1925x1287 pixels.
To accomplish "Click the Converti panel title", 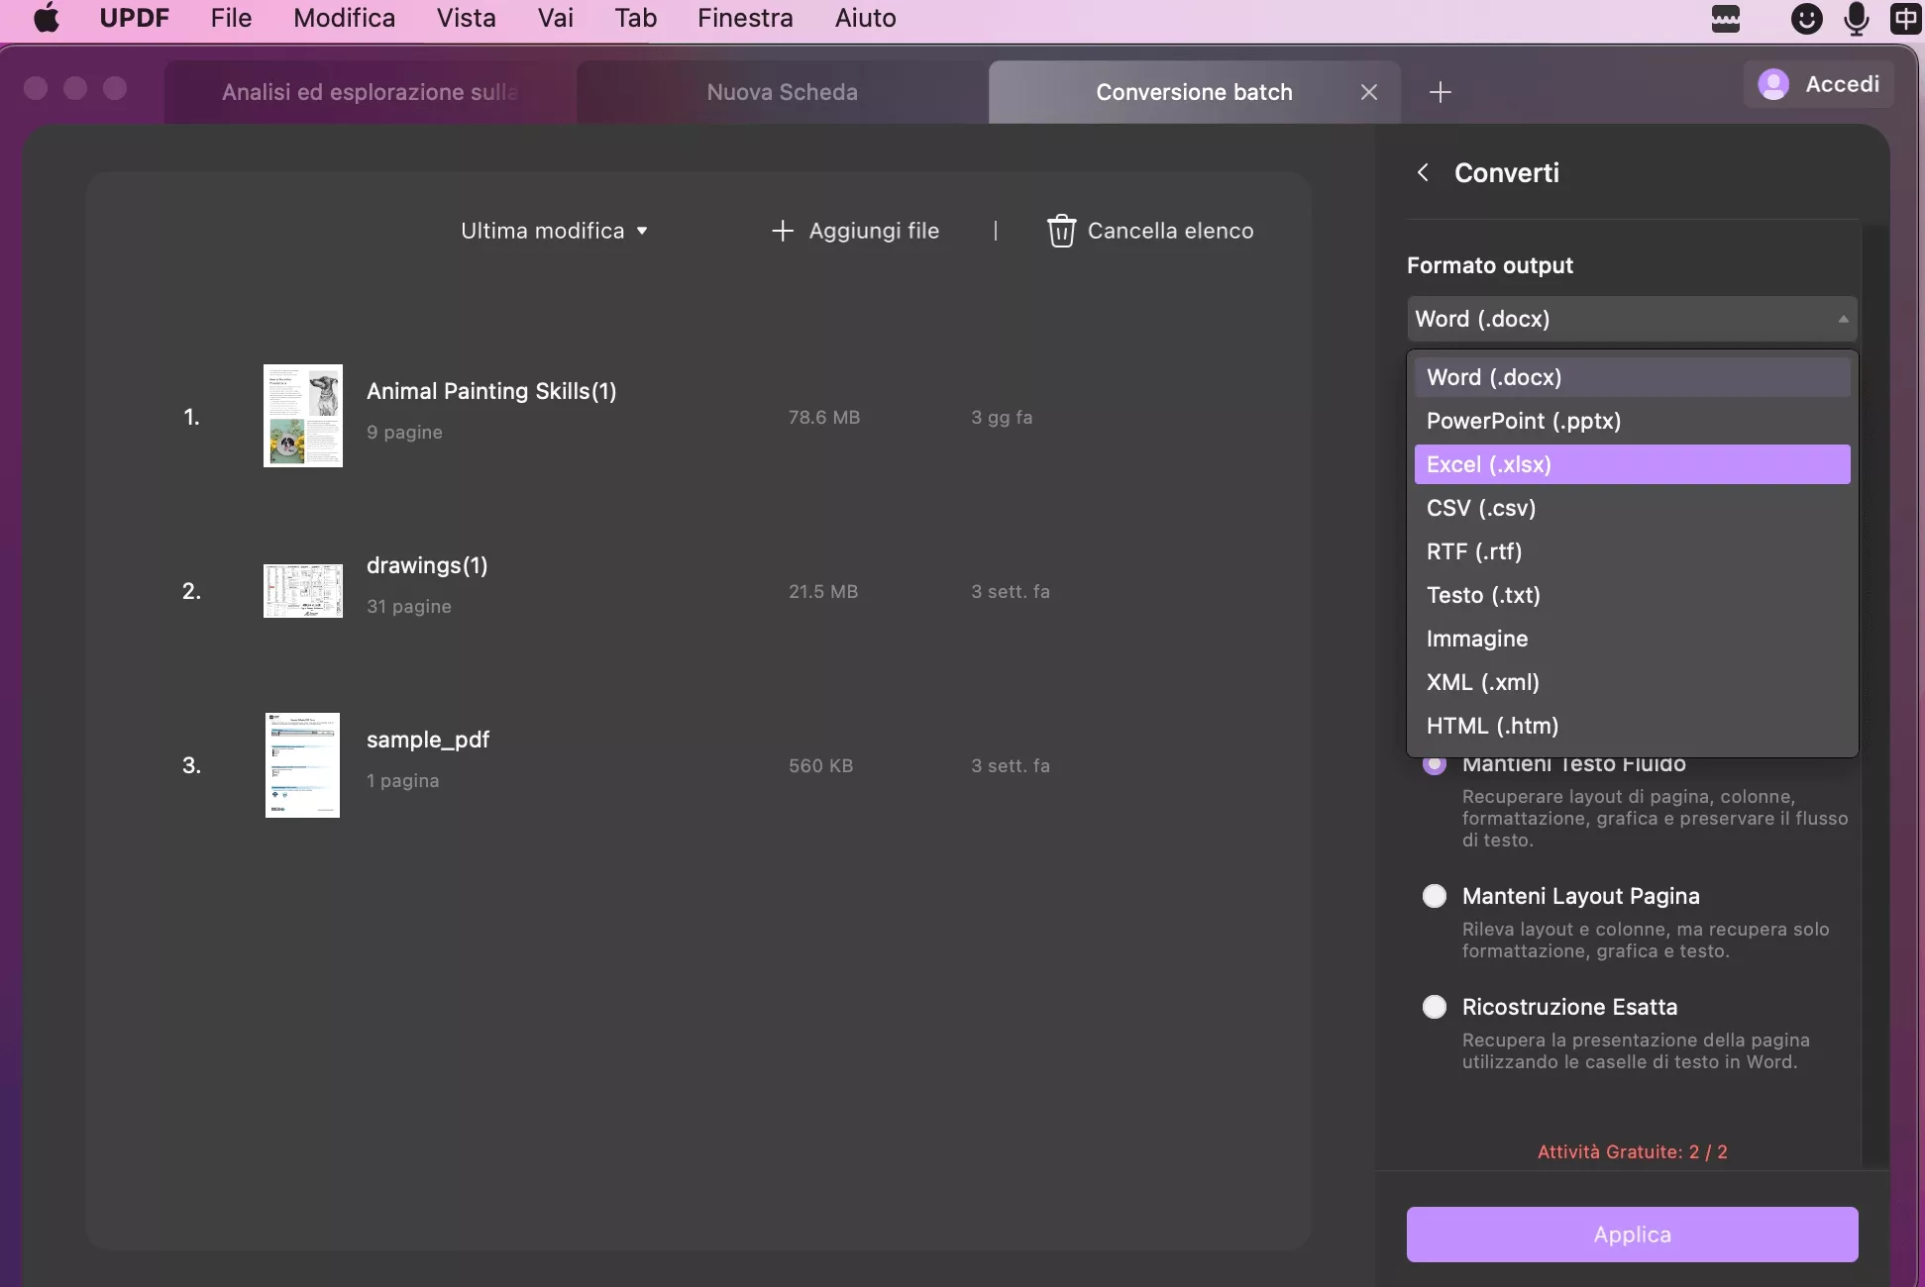I will click(1506, 172).
